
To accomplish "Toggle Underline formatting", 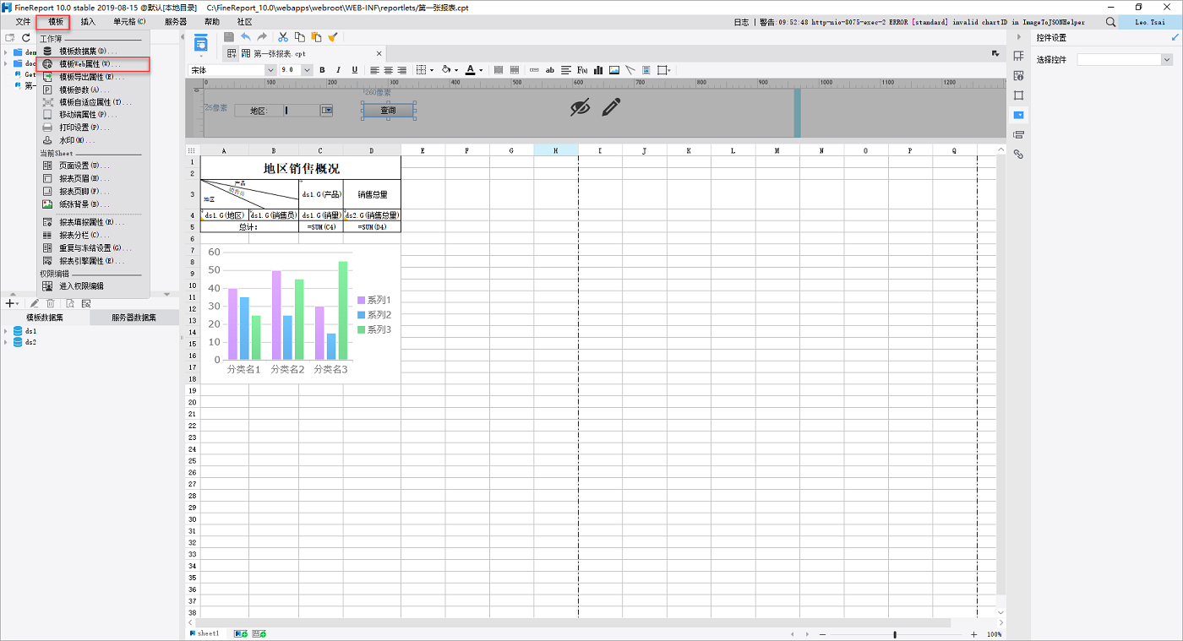I will 355,70.
